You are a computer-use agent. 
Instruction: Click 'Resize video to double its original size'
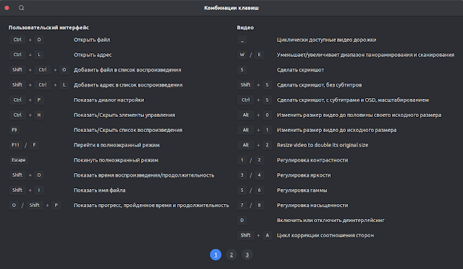(x=323, y=145)
